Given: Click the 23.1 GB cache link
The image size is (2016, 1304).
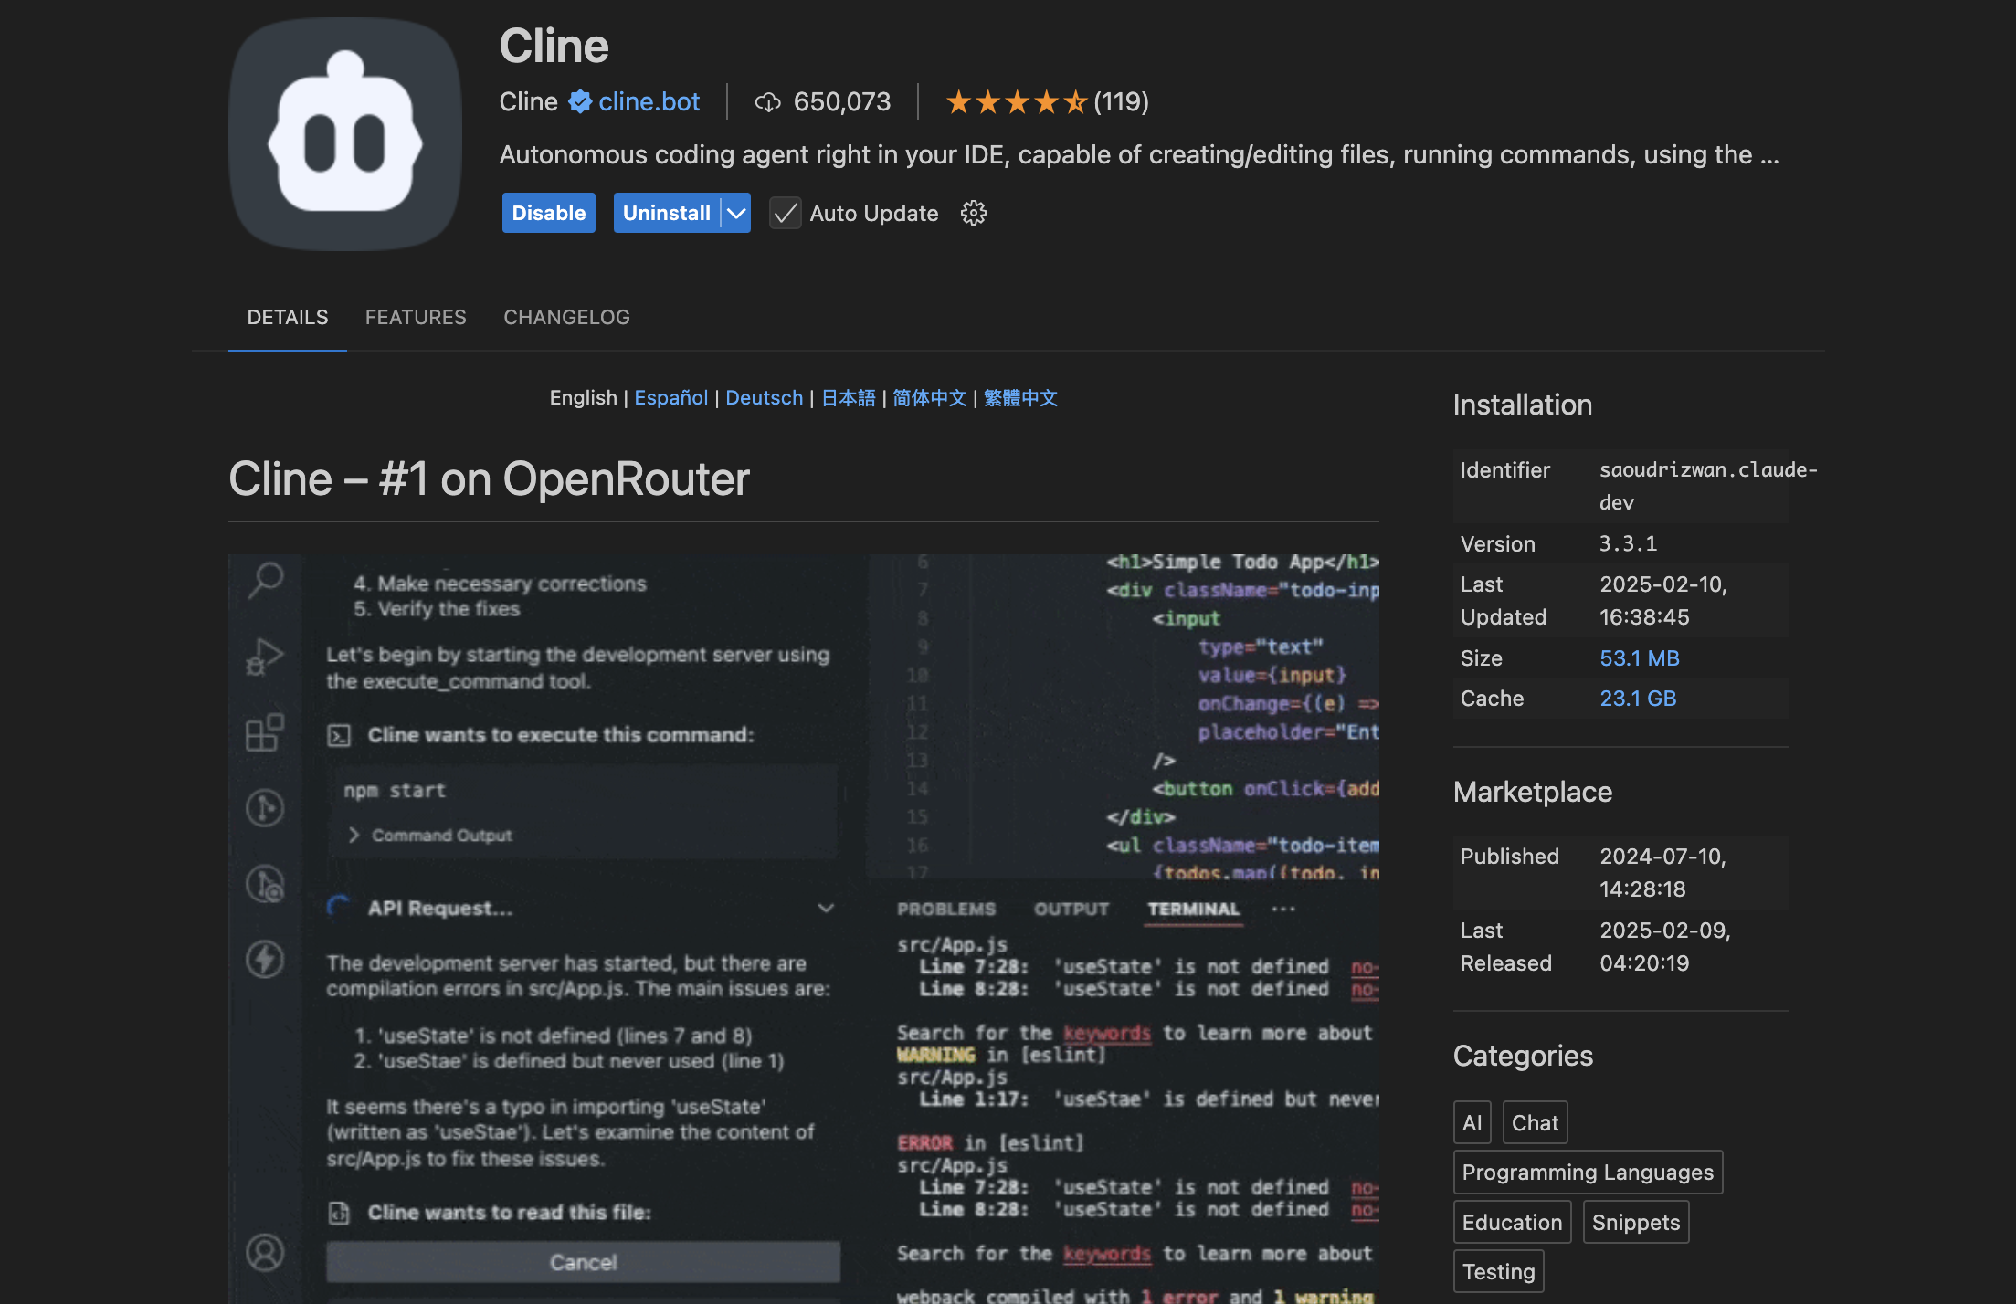Looking at the screenshot, I should click(1638, 699).
